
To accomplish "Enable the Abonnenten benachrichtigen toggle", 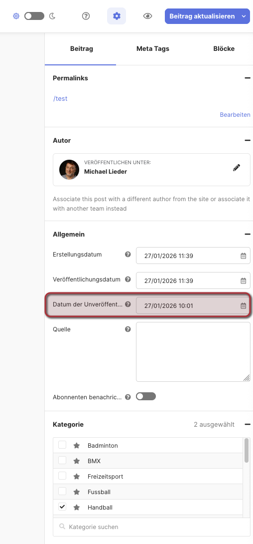I will point(146,396).
